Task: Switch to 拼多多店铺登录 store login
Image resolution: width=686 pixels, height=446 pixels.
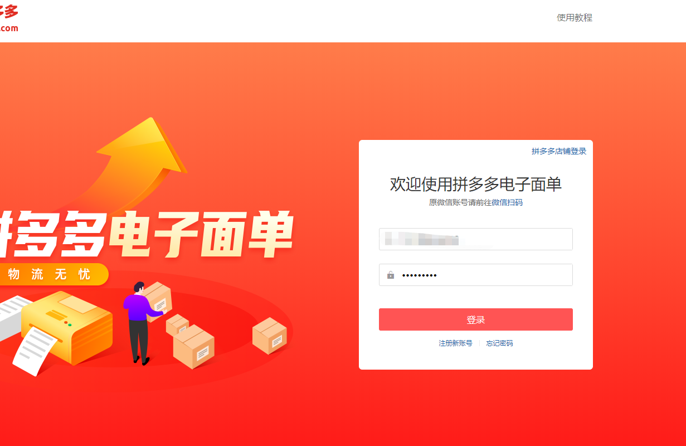Action: click(x=559, y=151)
